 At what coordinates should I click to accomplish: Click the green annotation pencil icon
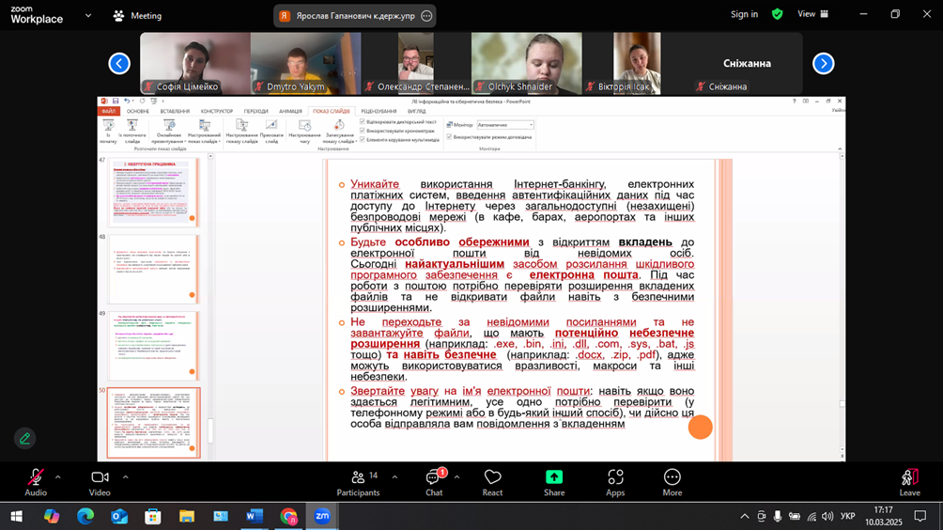pos(25,438)
